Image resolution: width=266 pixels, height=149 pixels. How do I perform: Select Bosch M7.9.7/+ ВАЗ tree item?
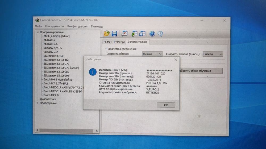(x=56, y=83)
